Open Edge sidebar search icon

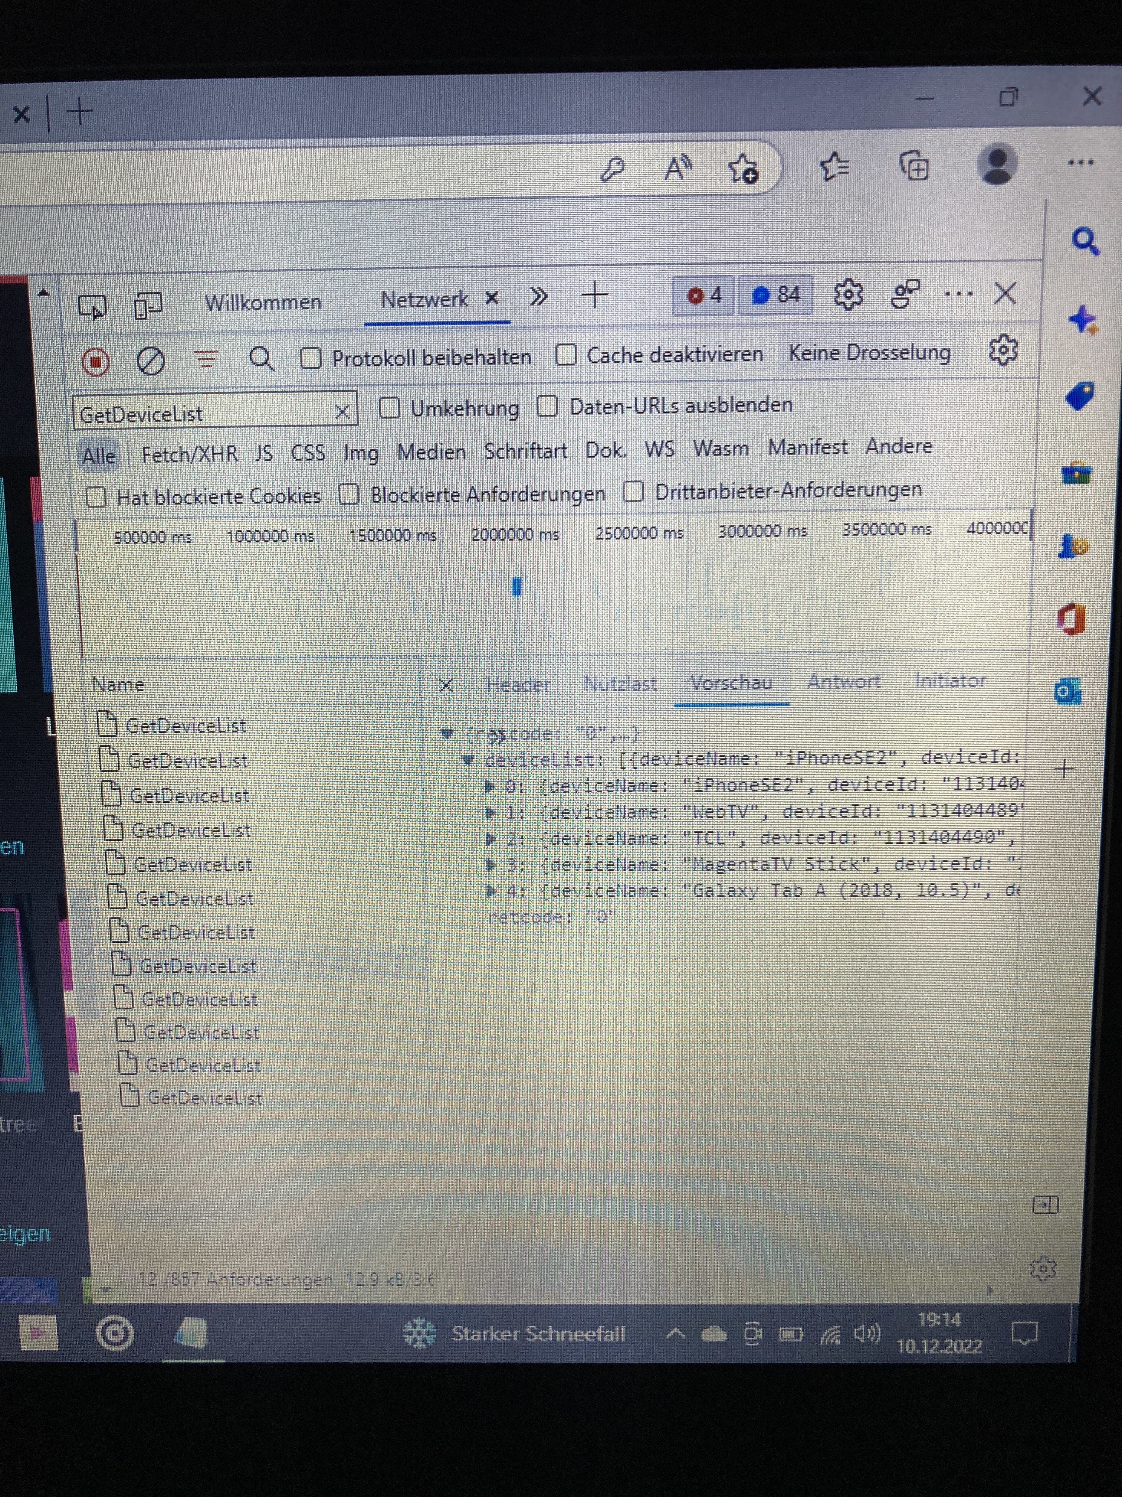coord(1086,241)
